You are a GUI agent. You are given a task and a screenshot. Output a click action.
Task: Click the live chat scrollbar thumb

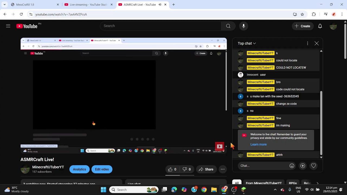point(321,123)
